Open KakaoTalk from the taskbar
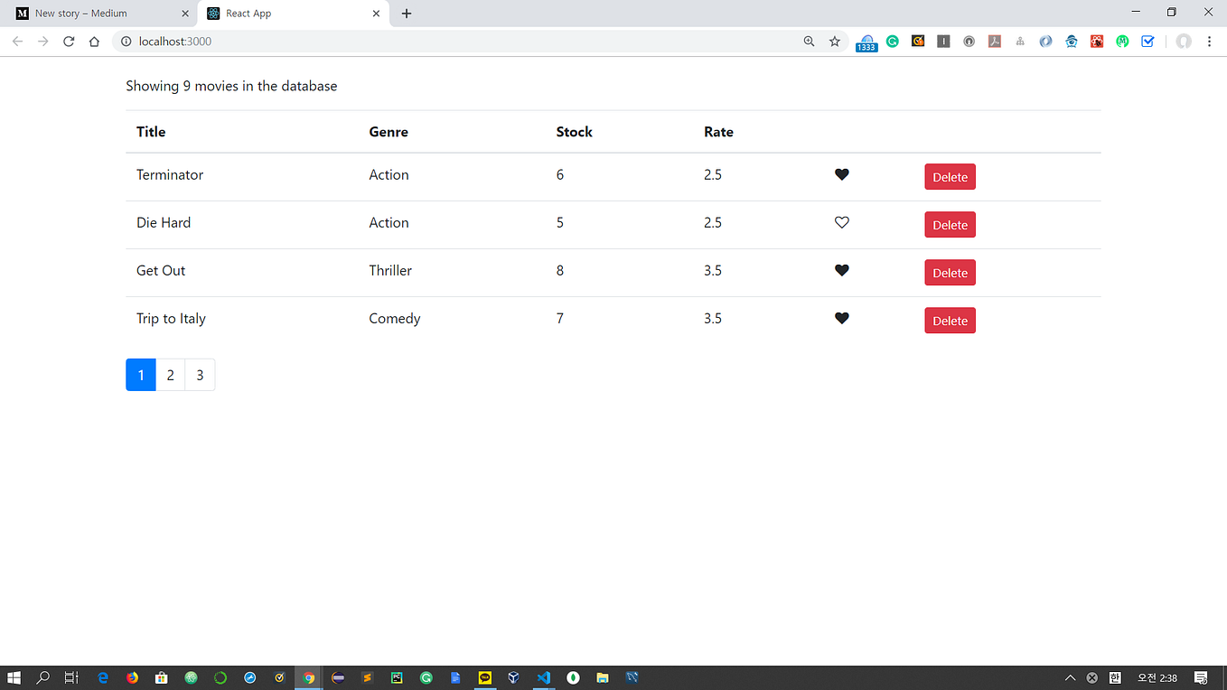This screenshot has height=690, width=1227. pos(484,677)
